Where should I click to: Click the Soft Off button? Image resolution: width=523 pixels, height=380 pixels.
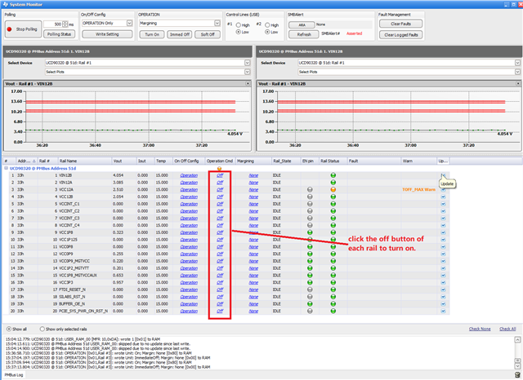pyautogui.click(x=208, y=34)
